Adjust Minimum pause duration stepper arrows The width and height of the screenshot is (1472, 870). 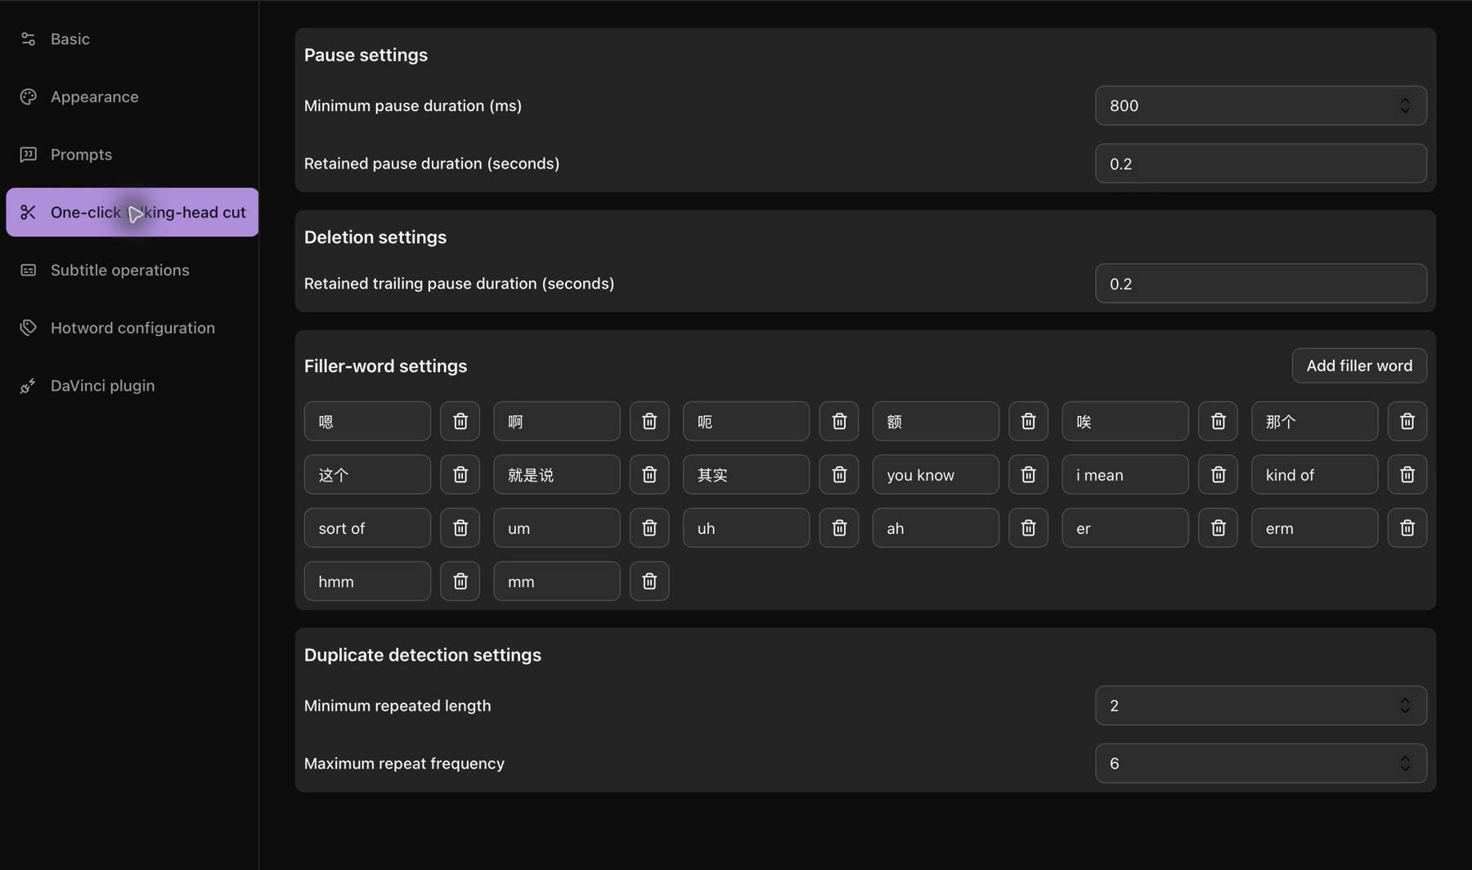tap(1405, 105)
